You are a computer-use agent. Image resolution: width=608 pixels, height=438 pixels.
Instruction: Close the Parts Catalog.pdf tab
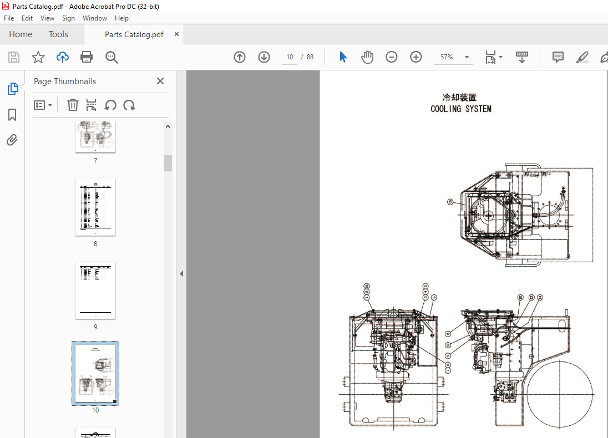pyautogui.click(x=176, y=34)
